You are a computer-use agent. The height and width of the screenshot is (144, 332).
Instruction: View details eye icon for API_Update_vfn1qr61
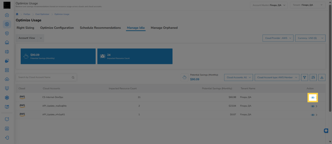[313, 115]
